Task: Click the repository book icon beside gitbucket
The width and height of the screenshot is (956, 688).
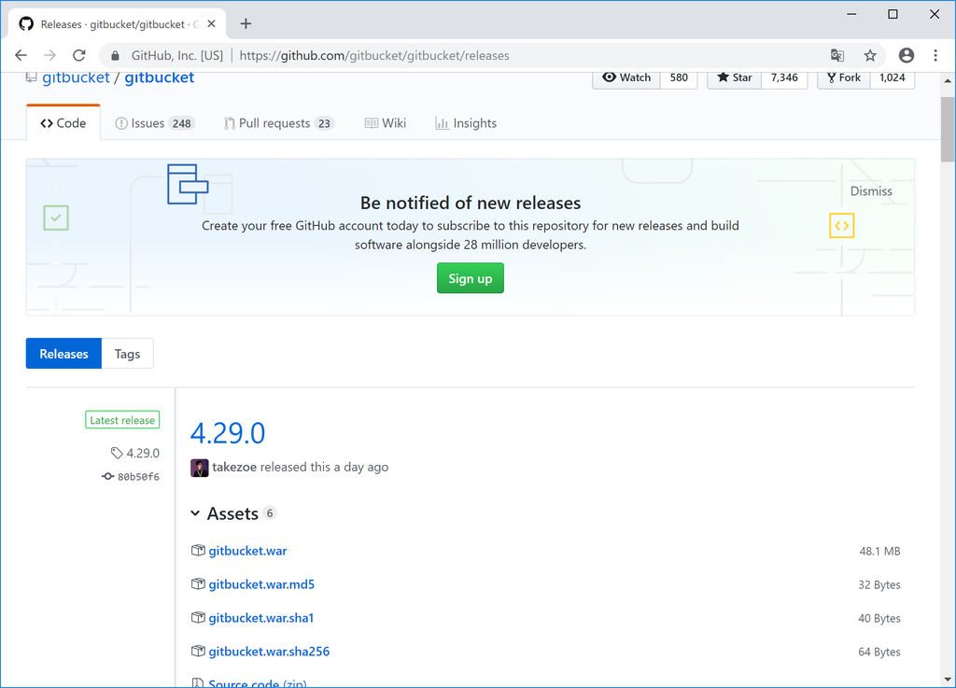Action: [32, 77]
